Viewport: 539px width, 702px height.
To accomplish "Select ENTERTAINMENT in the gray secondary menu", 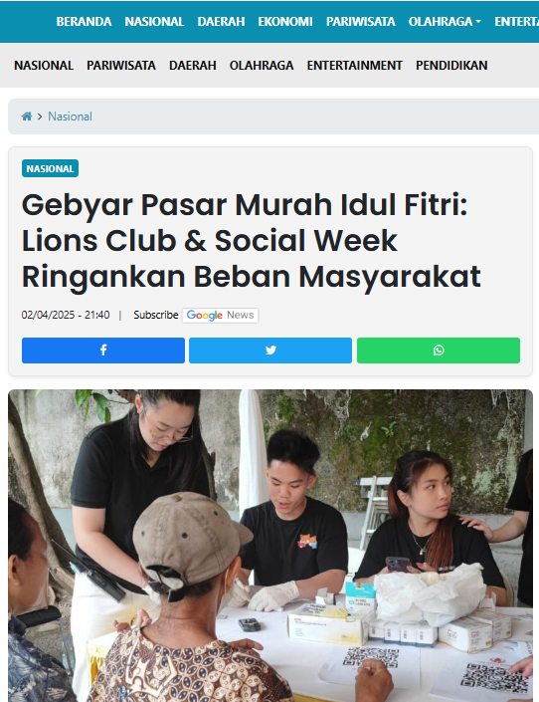I will pyautogui.click(x=355, y=66).
